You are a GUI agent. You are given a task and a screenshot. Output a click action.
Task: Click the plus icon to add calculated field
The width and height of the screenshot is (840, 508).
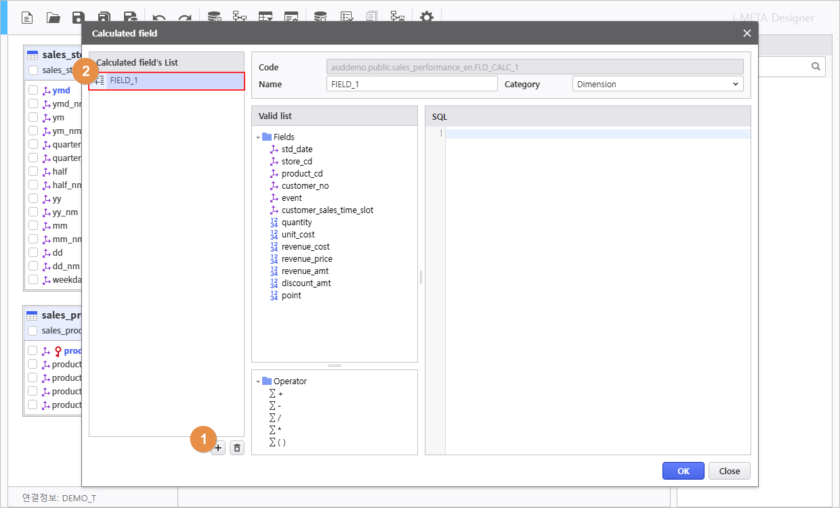point(218,448)
